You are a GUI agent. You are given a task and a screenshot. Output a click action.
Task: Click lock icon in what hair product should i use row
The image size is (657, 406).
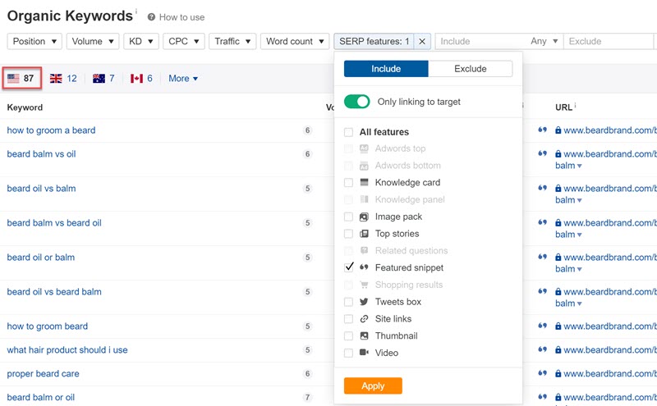point(558,350)
